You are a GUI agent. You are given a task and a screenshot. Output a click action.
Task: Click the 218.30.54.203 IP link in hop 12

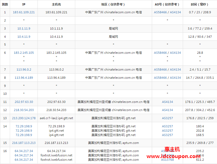24,110
